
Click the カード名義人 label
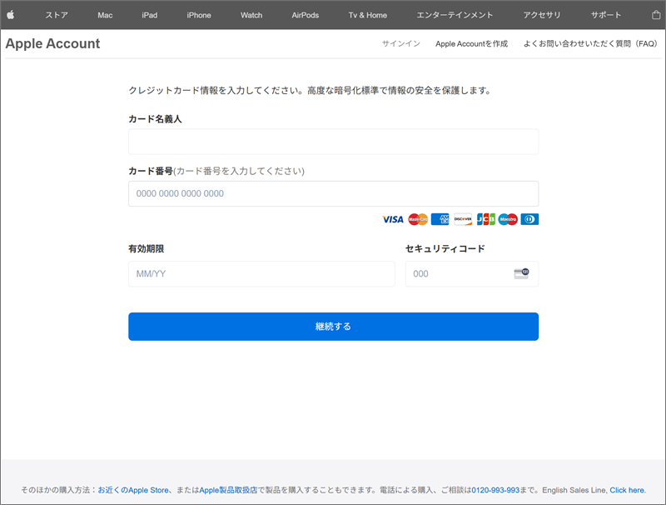click(155, 119)
